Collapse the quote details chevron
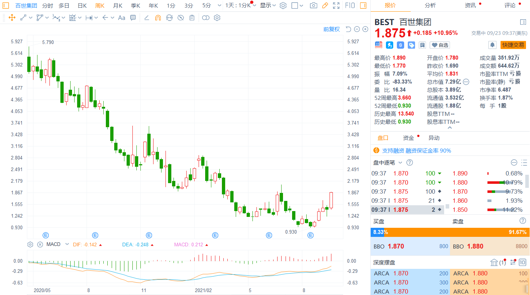This screenshot has height=295, width=530. (450, 128)
